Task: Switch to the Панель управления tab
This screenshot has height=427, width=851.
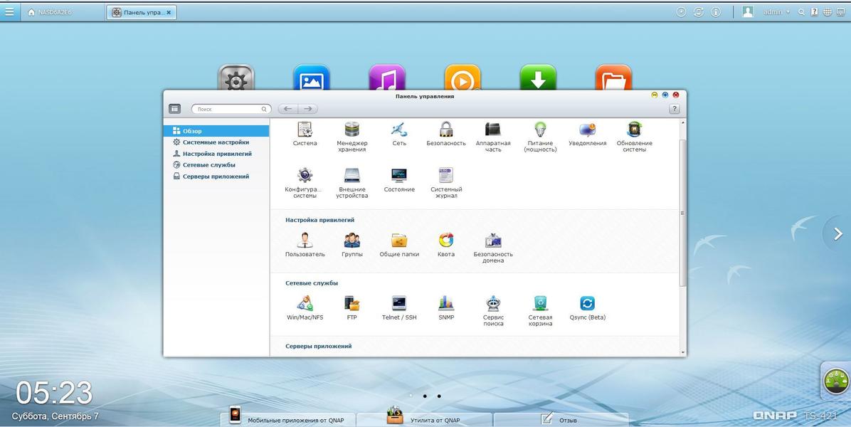Action: (142, 12)
